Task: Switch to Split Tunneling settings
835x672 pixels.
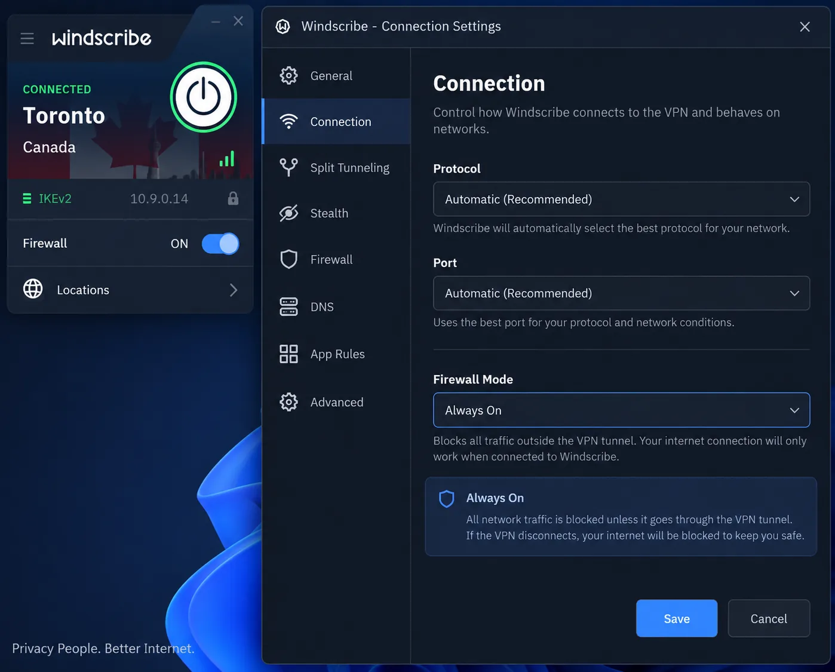Action: pos(336,168)
